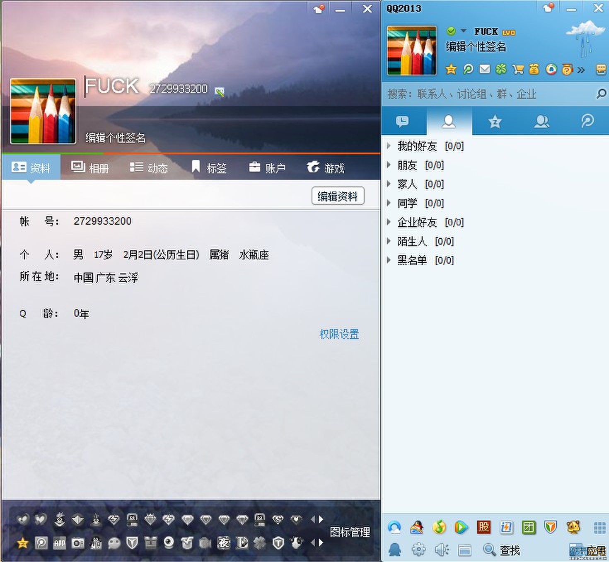The image size is (609, 562).
Task: Click magnifier search button in QQ2013 search bar
Action: click(601, 94)
